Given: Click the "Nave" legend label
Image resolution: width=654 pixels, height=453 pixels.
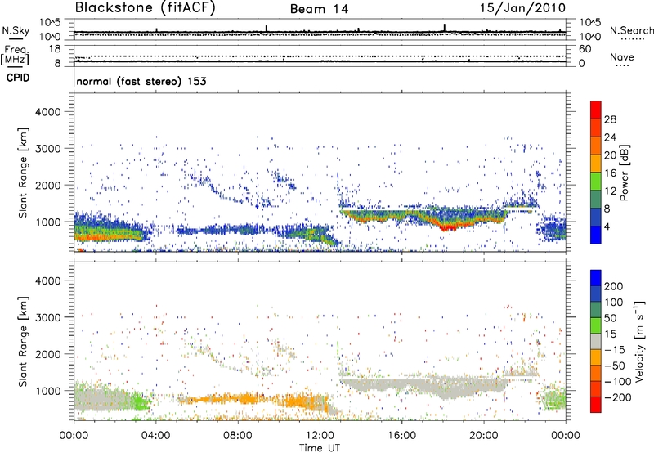Looking at the screenshot, I should point(622,56).
